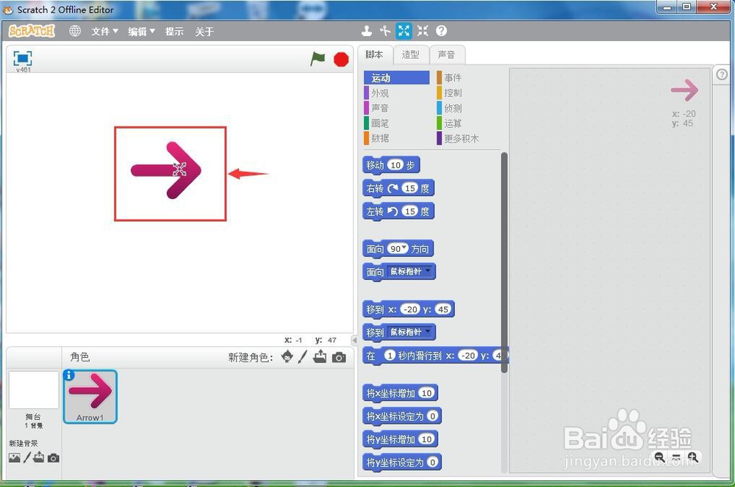This screenshot has height=487, width=735.
Task: Switch to the 声音 tab
Action: pos(446,55)
